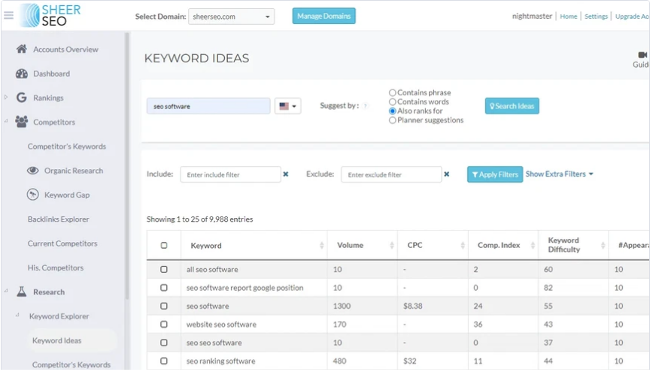Click the Search Ideas button

[x=512, y=106]
